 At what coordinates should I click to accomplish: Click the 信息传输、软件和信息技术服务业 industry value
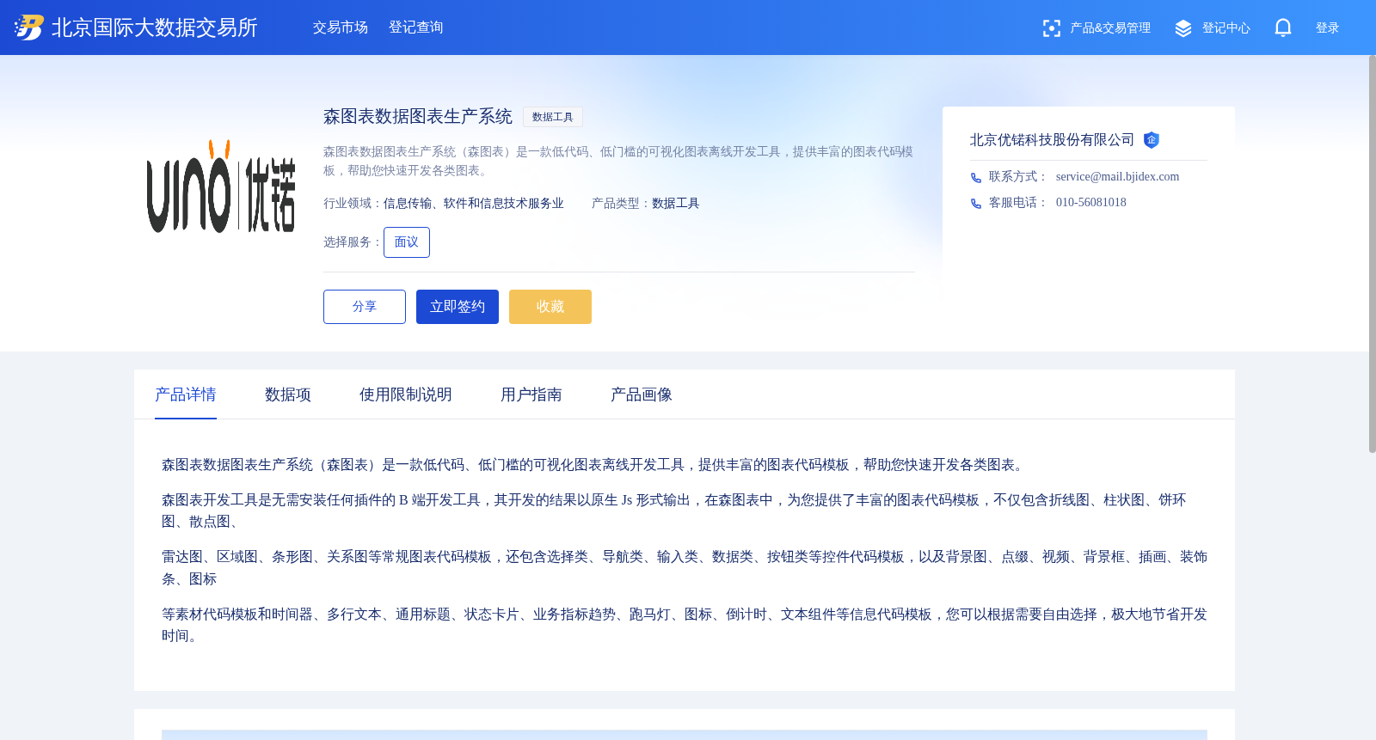coord(474,204)
